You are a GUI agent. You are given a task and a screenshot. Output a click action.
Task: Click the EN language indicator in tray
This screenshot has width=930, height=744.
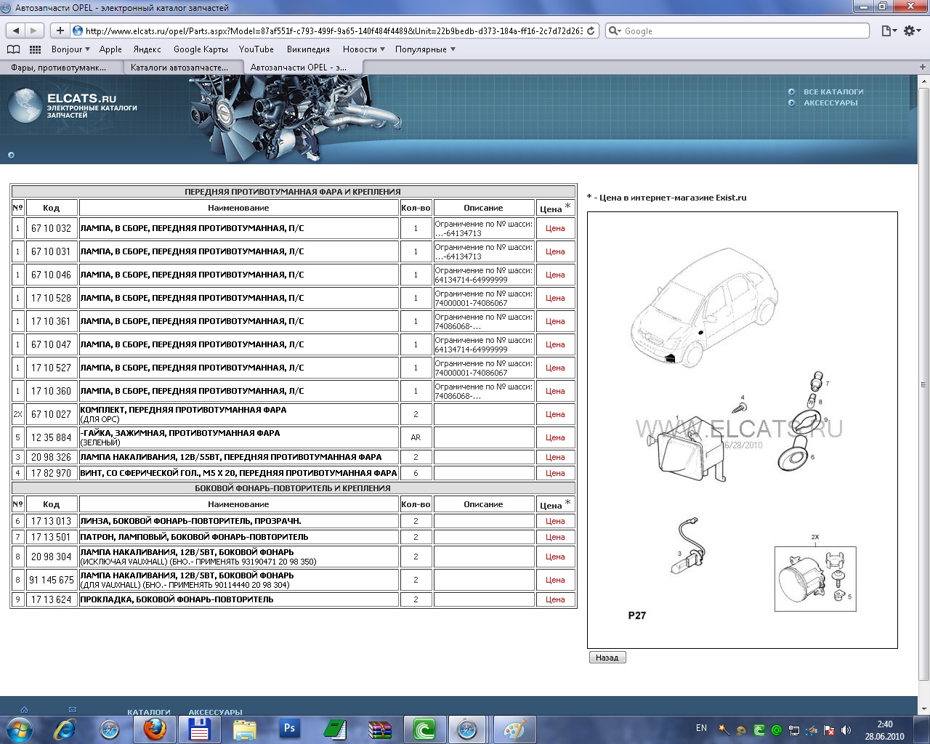(x=701, y=728)
